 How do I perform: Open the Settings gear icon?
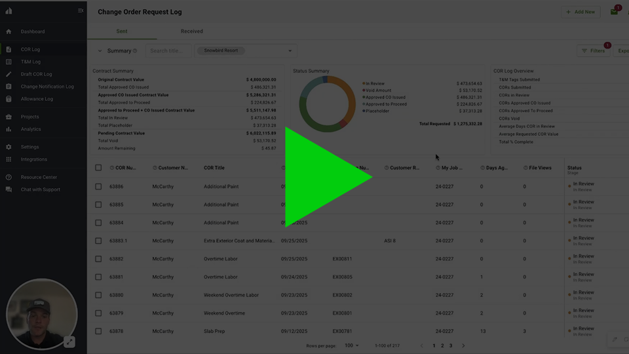pos(9,147)
